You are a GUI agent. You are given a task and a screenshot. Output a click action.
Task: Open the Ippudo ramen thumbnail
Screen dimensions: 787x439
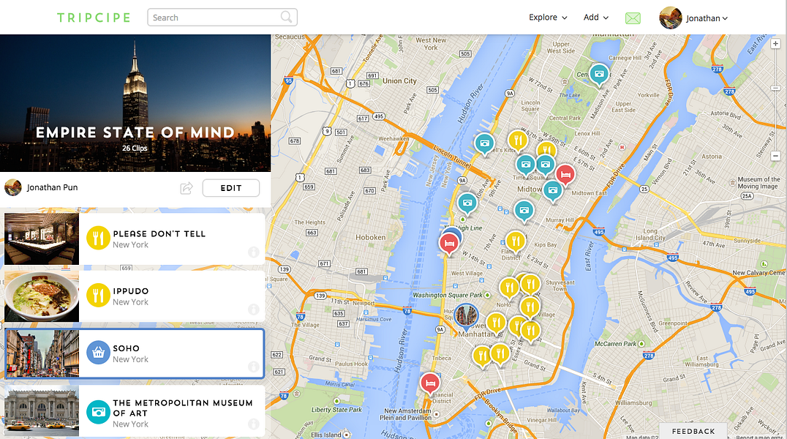point(42,296)
